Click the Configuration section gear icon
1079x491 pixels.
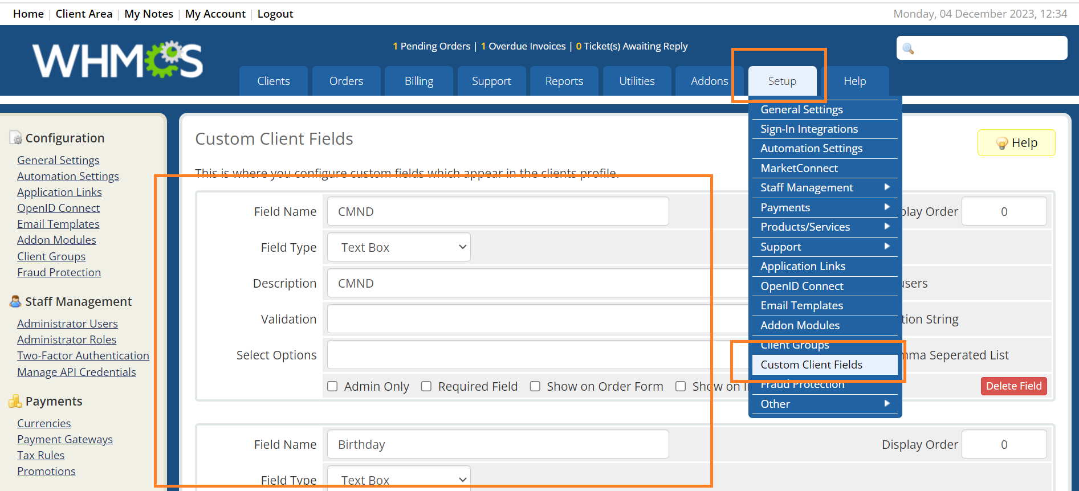coord(16,138)
